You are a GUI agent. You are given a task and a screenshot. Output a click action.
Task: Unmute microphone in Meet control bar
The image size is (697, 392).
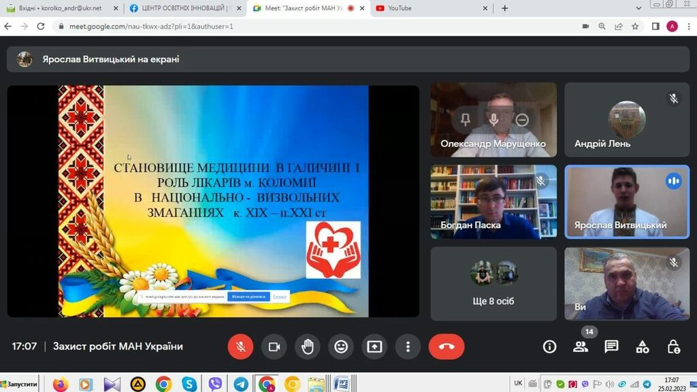click(240, 346)
